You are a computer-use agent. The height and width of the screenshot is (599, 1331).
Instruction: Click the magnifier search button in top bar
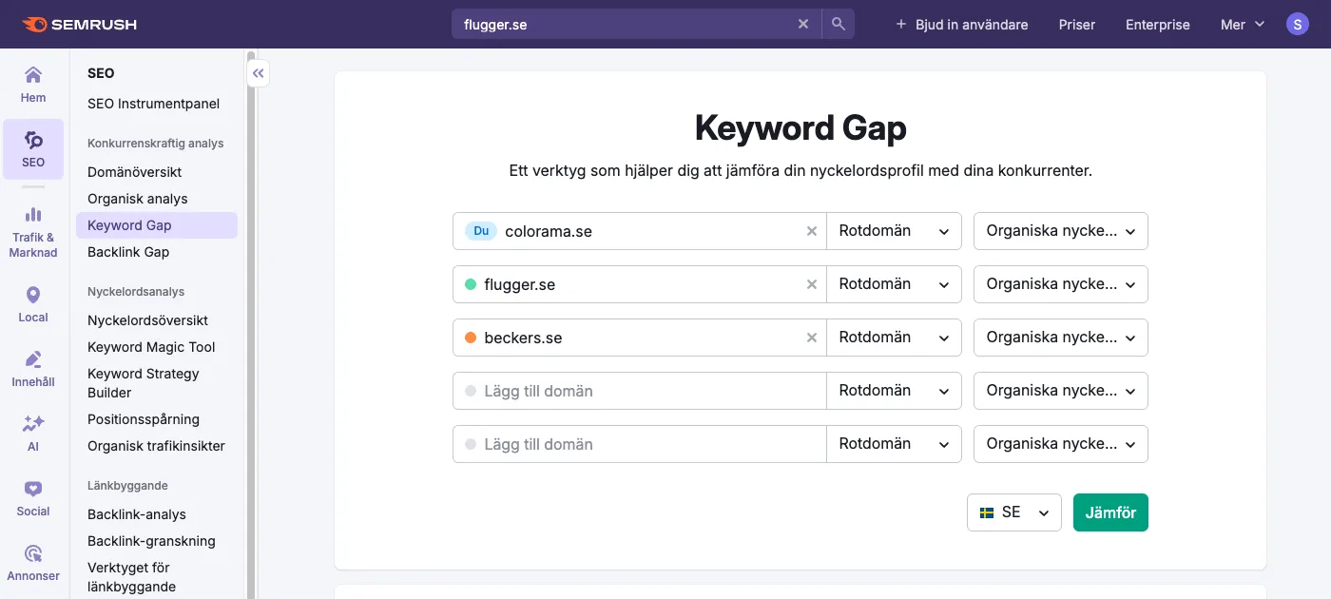click(838, 24)
